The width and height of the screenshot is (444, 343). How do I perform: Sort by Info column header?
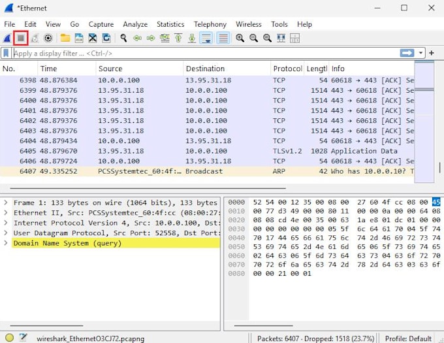click(x=372, y=69)
